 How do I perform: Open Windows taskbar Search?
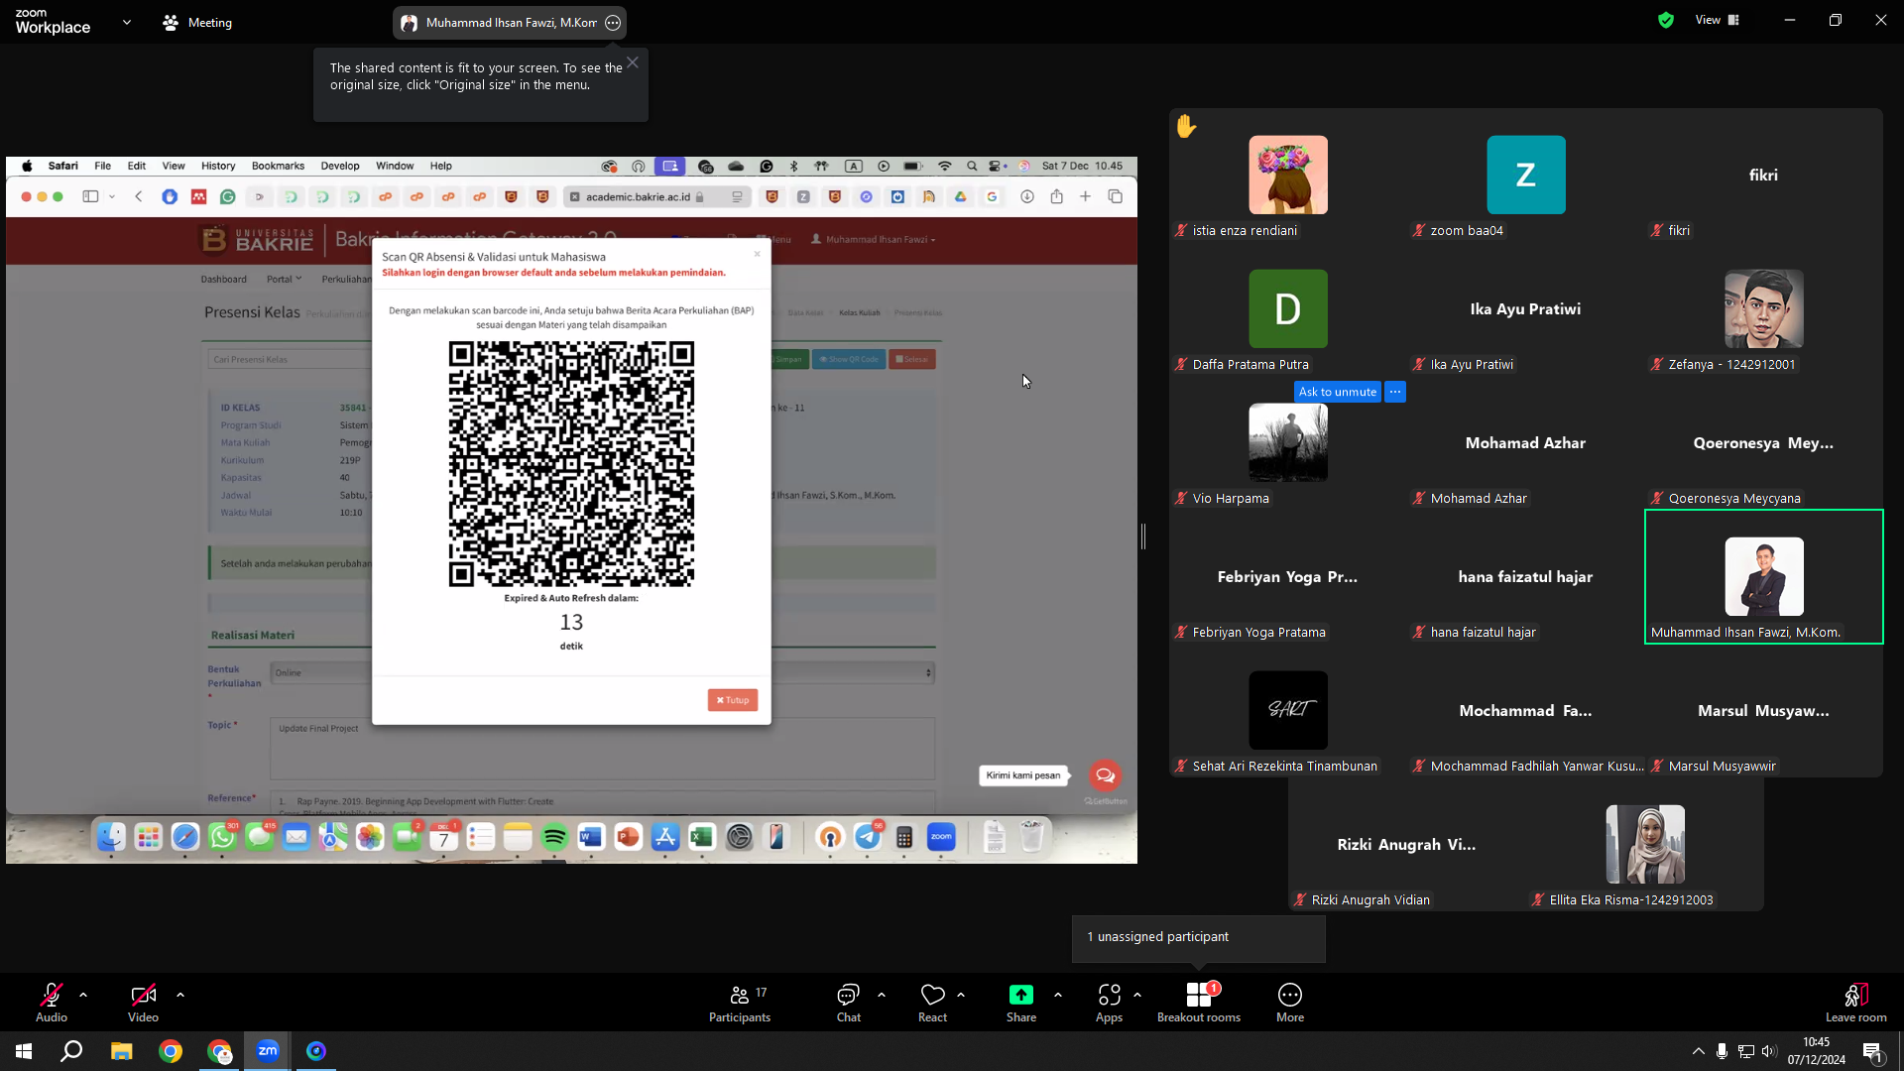[71, 1051]
